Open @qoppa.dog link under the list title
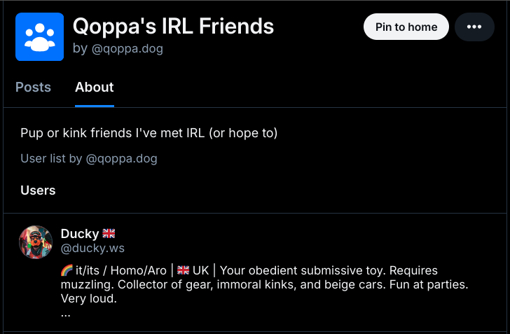510x334 pixels. tap(127, 48)
